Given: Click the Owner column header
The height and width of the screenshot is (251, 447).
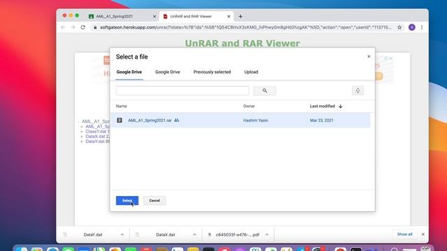Looking at the screenshot, I should coord(249,106).
